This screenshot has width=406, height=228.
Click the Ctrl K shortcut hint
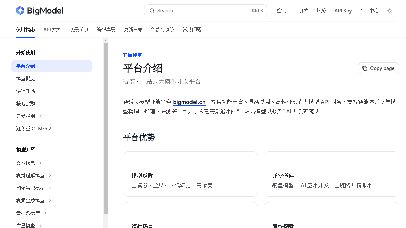(x=257, y=11)
